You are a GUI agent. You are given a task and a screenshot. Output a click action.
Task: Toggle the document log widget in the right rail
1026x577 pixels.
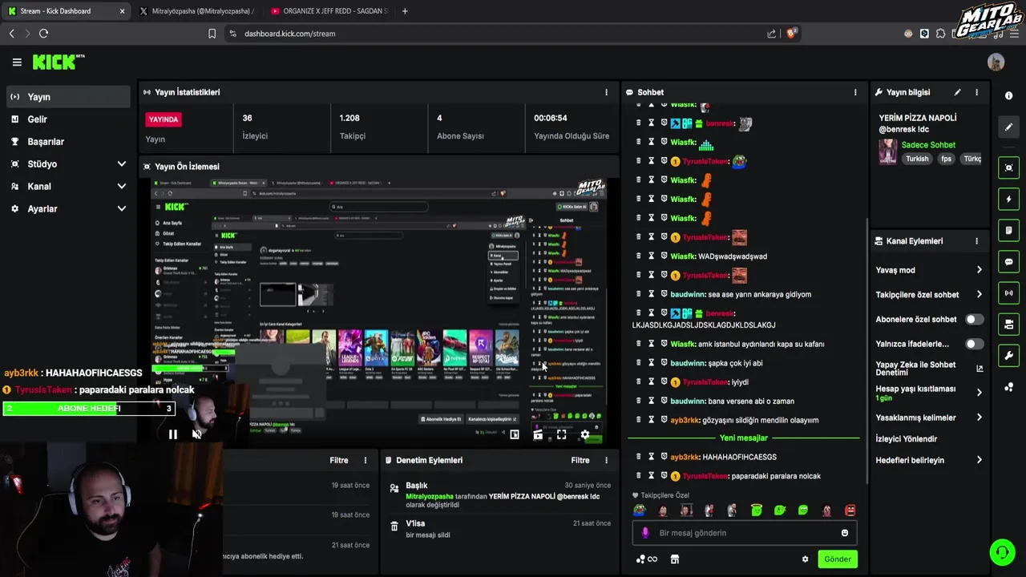point(1008,230)
